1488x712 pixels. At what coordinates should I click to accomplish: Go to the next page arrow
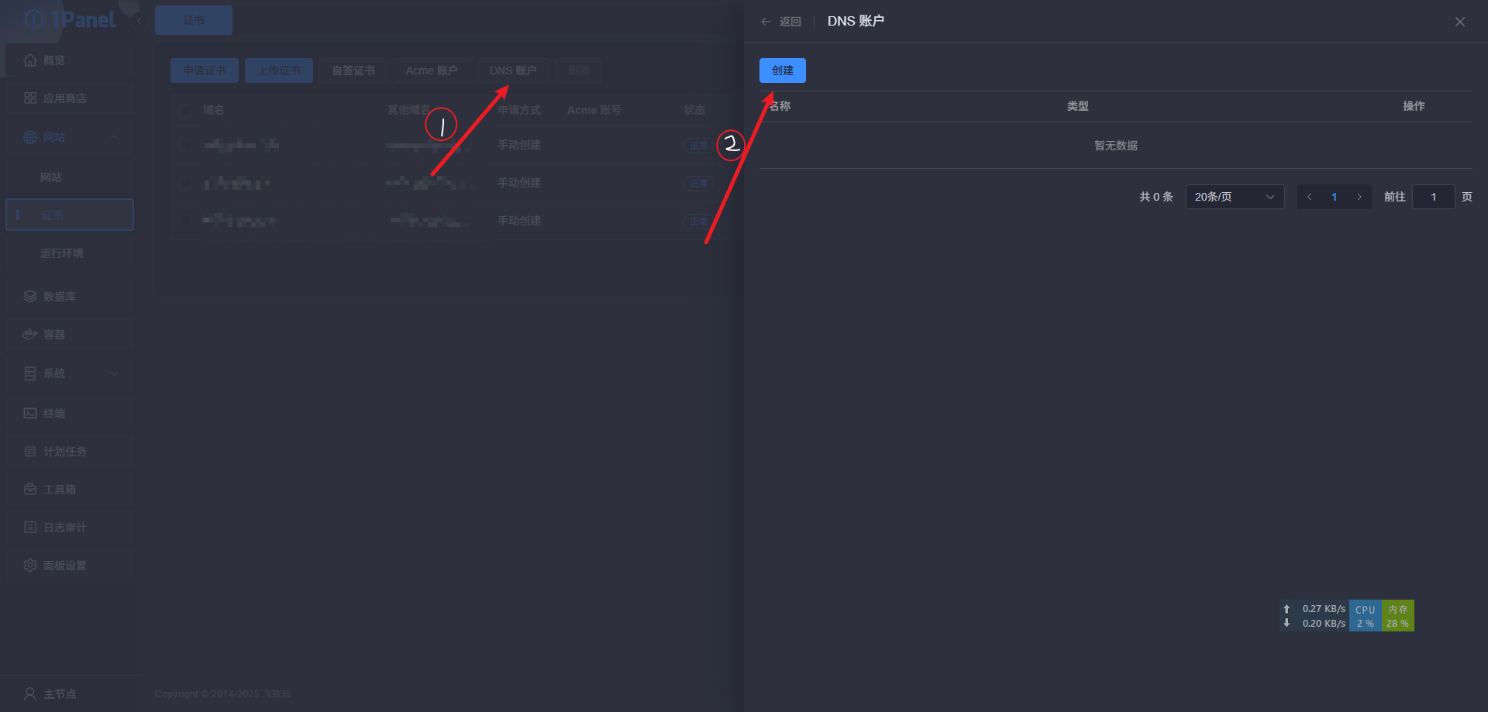1359,197
